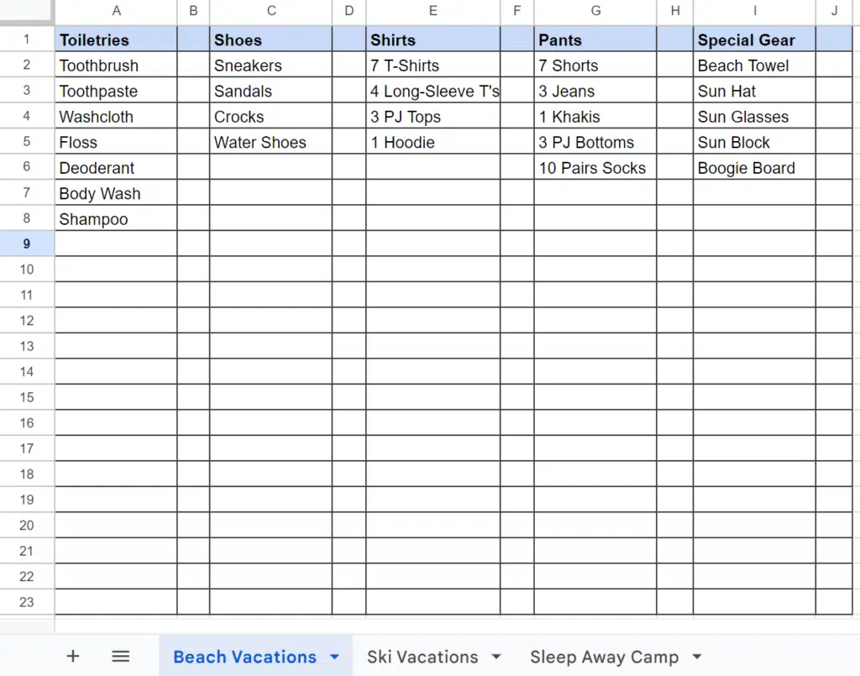This screenshot has width=860, height=676.
Task: Open Sleep Away Camp tab menu arrow
Action: pos(696,657)
